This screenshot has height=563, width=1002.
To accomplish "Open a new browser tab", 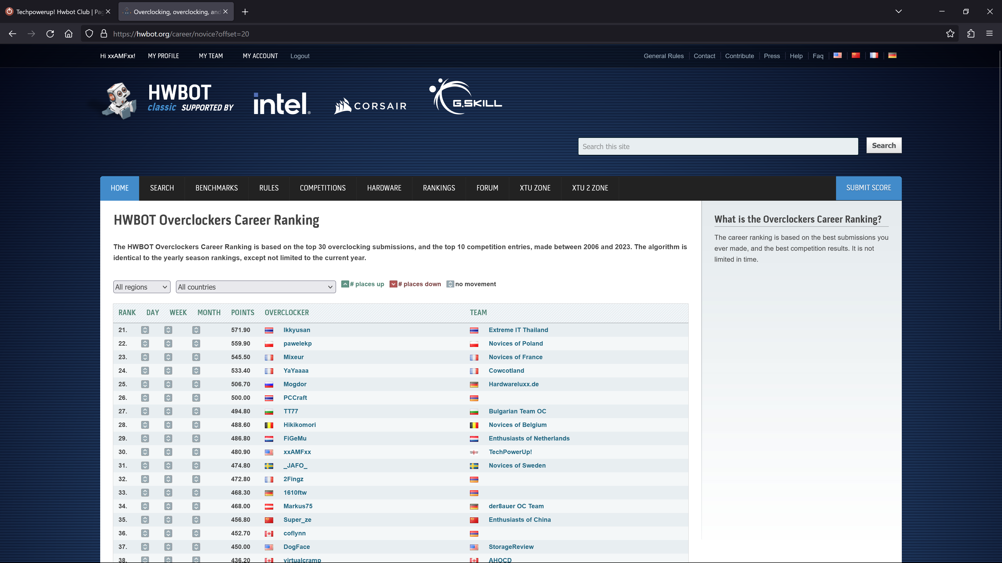I will (x=245, y=12).
